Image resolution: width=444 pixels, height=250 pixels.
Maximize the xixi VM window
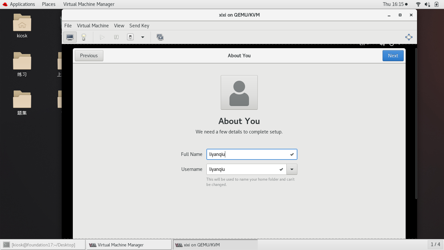click(400, 15)
